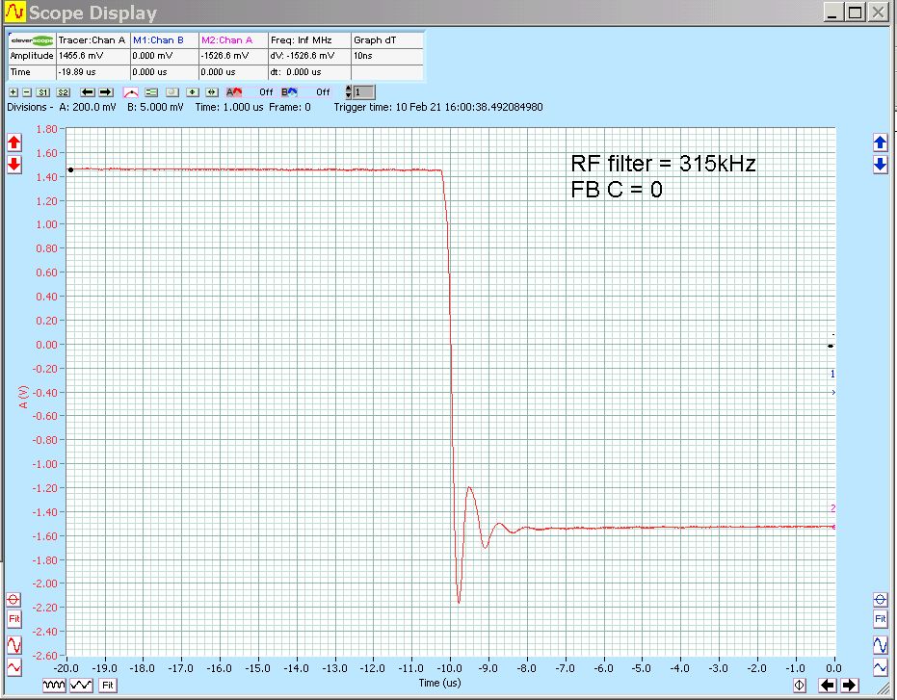Click red down arrow to shift channel A
897x700 pixels.
[x=14, y=164]
